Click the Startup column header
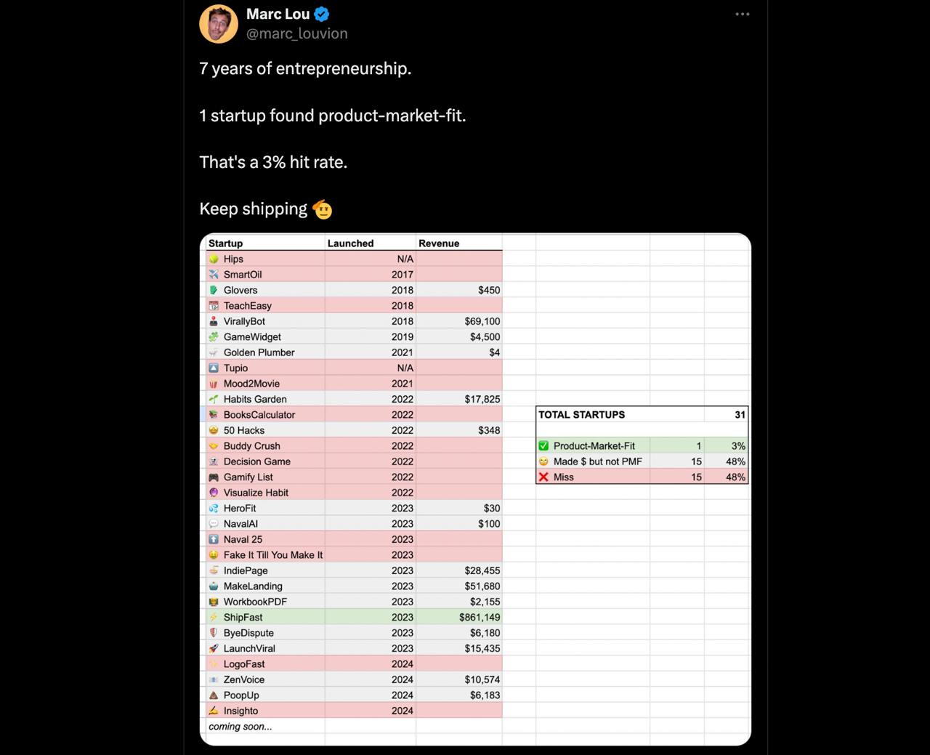930x755 pixels. (x=225, y=243)
